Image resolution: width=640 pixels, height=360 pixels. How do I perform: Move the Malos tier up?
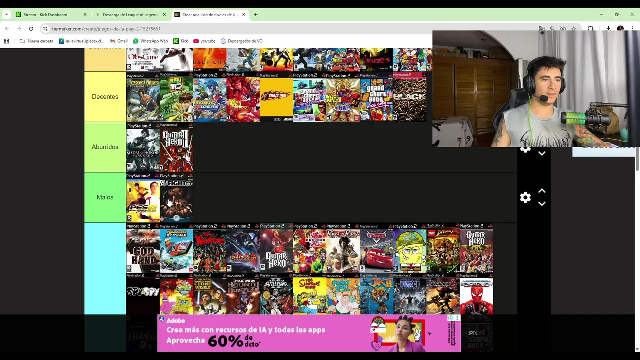542,191
